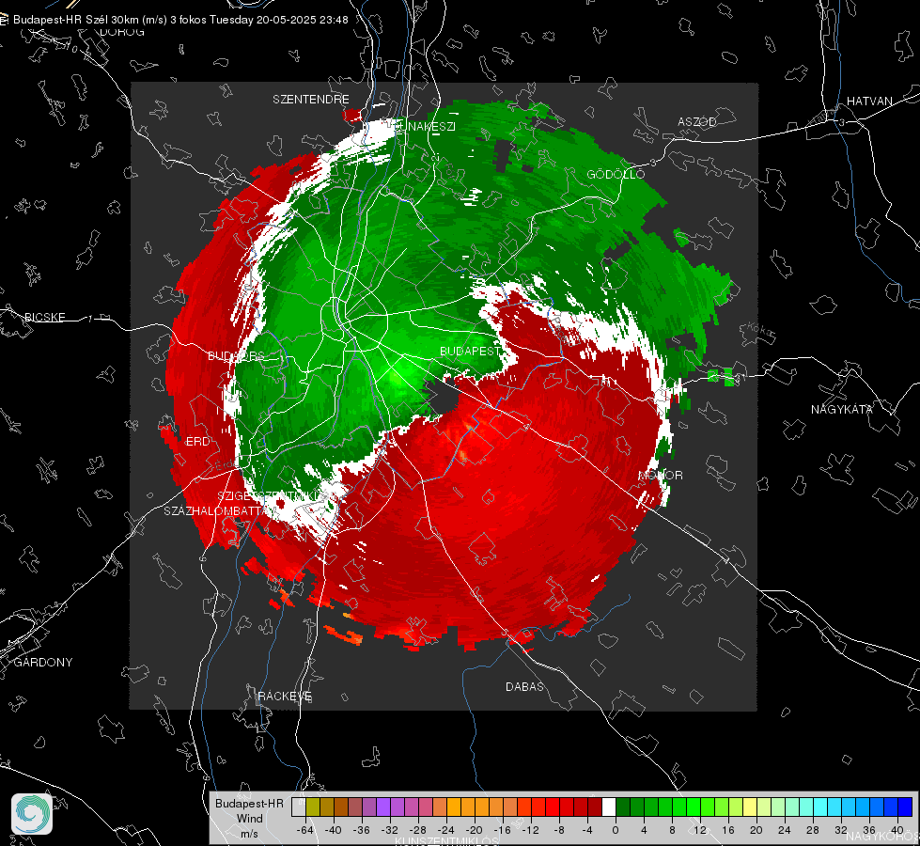Click the SZAZHALOMBATTA town label
The height and width of the screenshot is (846, 920).
coord(218,510)
